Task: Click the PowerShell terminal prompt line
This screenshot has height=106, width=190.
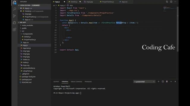Action: 67,93
